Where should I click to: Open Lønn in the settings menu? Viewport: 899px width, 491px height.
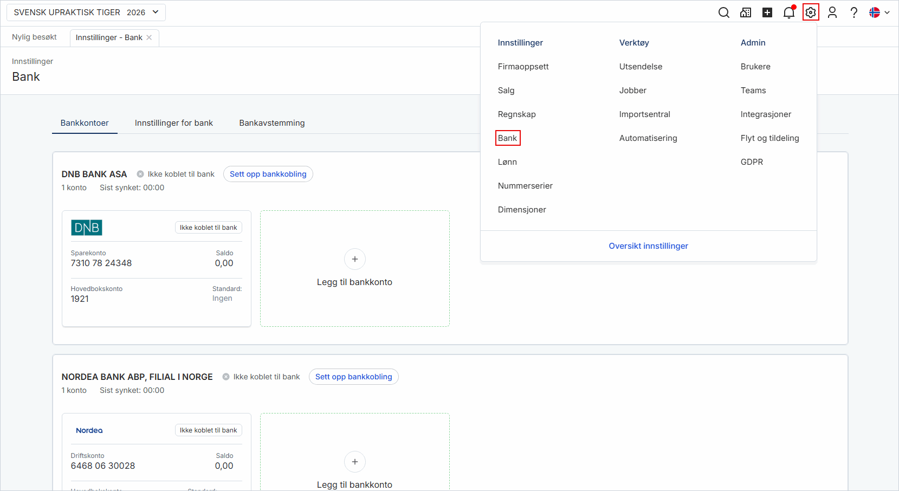[507, 162]
